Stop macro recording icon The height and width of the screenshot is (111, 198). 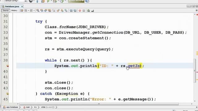(x=84, y=11)
